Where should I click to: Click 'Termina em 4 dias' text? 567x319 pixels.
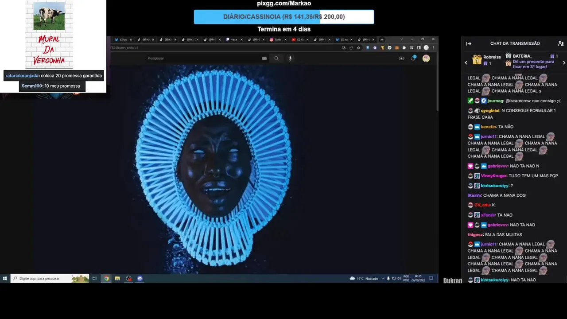tap(284, 29)
